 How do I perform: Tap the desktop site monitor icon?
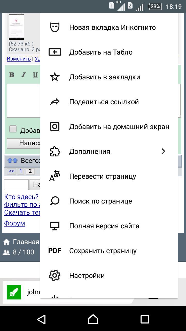point(55,226)
